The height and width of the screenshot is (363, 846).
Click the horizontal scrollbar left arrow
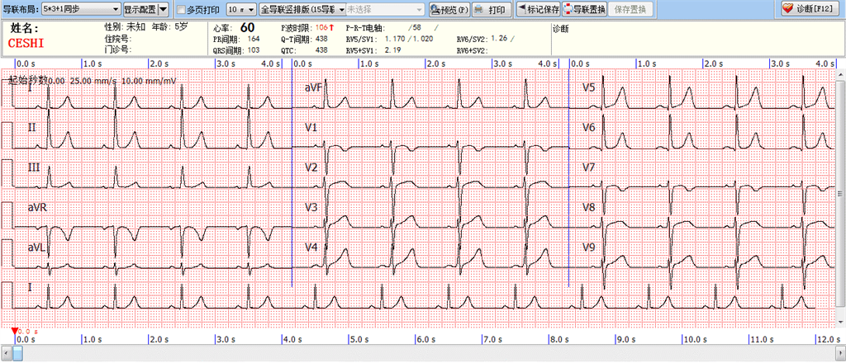point(6,352)
